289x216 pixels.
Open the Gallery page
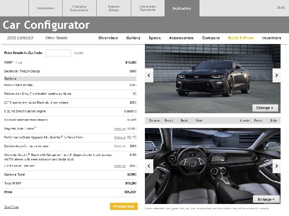click(x=133, y=38)
